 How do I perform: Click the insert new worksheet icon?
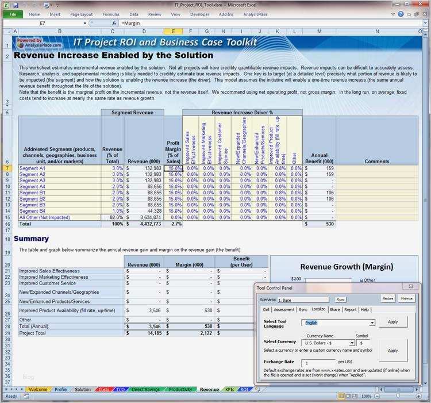257,389
